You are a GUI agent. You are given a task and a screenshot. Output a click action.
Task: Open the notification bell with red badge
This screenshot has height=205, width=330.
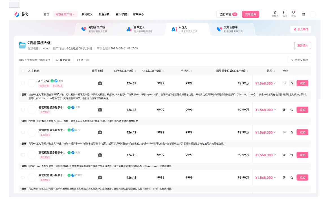pos(294,14)
